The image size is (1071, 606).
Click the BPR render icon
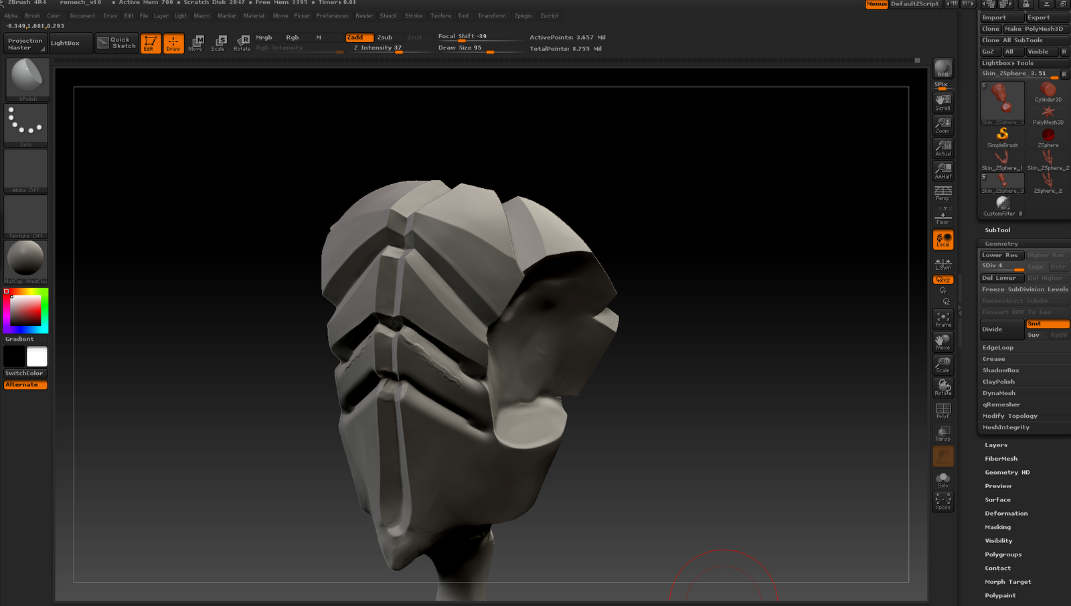(942, 68)
